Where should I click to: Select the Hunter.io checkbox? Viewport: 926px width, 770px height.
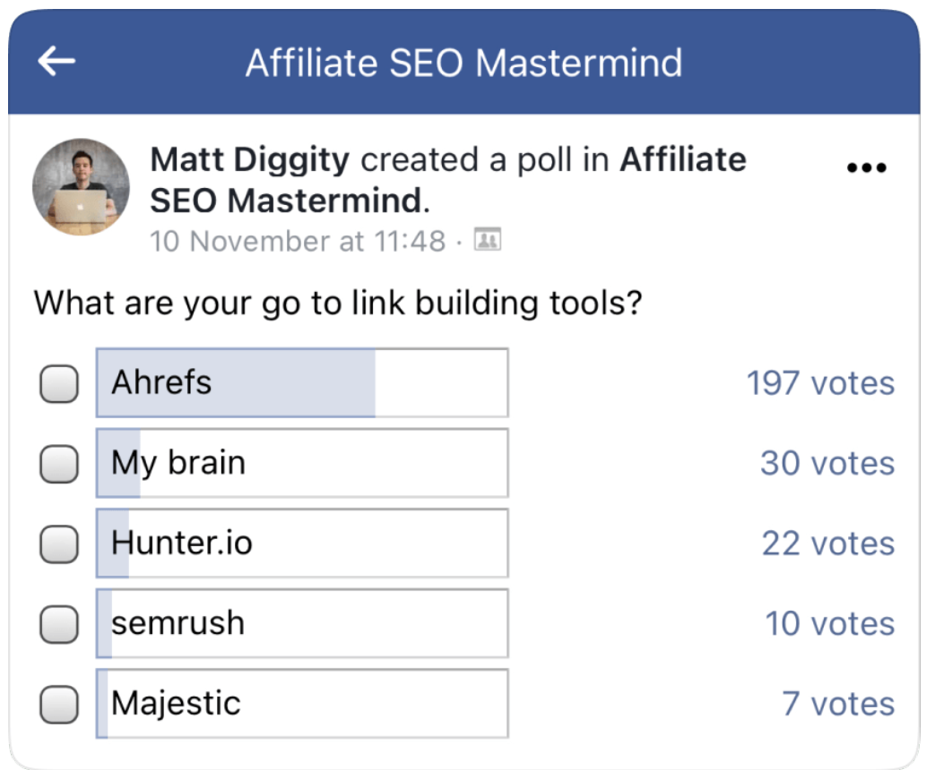pos(59,544)
